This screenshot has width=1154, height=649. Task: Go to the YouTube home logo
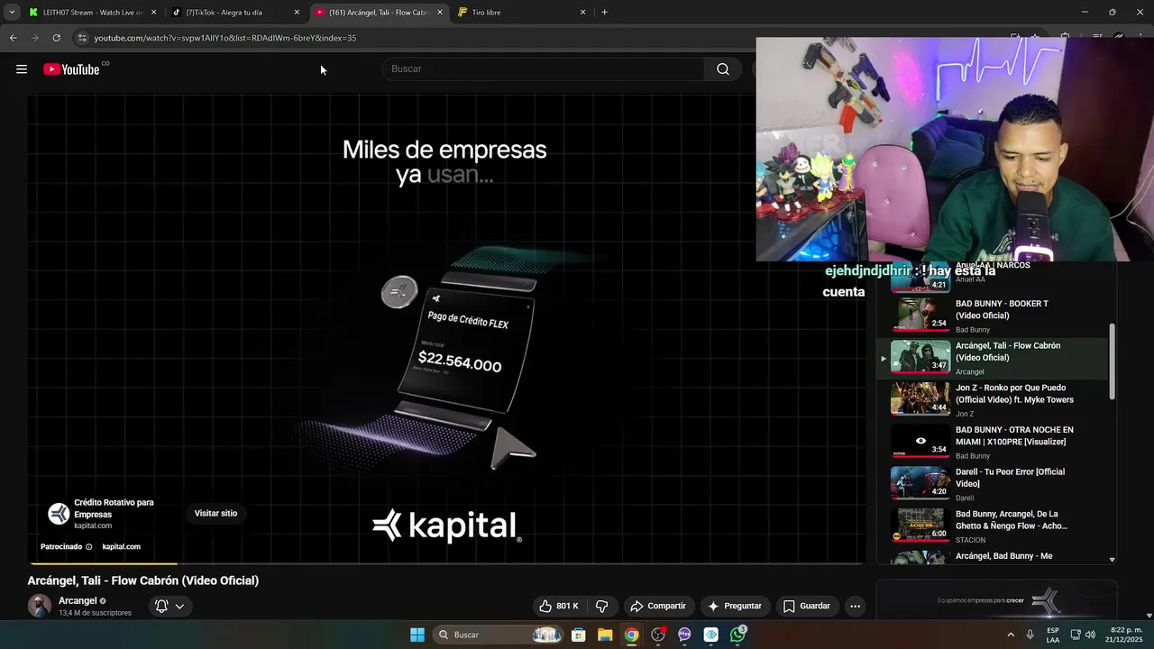pos(71,69)
